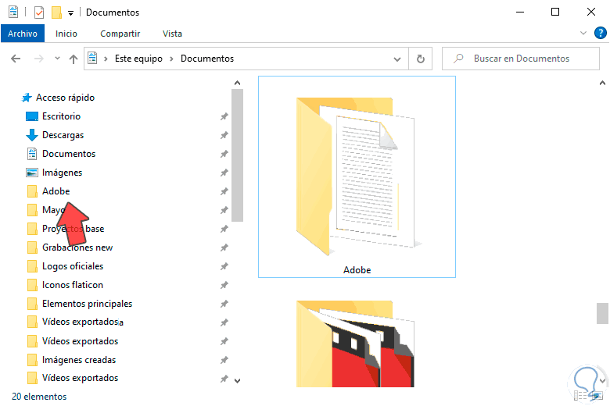Expand the chevron between Este equipo and Documentos
The height and width of the screenshot is (406, 610).
pos(171,59)
